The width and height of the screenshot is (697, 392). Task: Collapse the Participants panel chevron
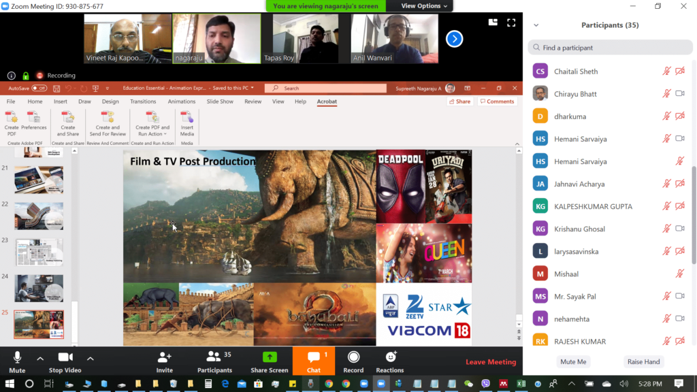[536, 25]
